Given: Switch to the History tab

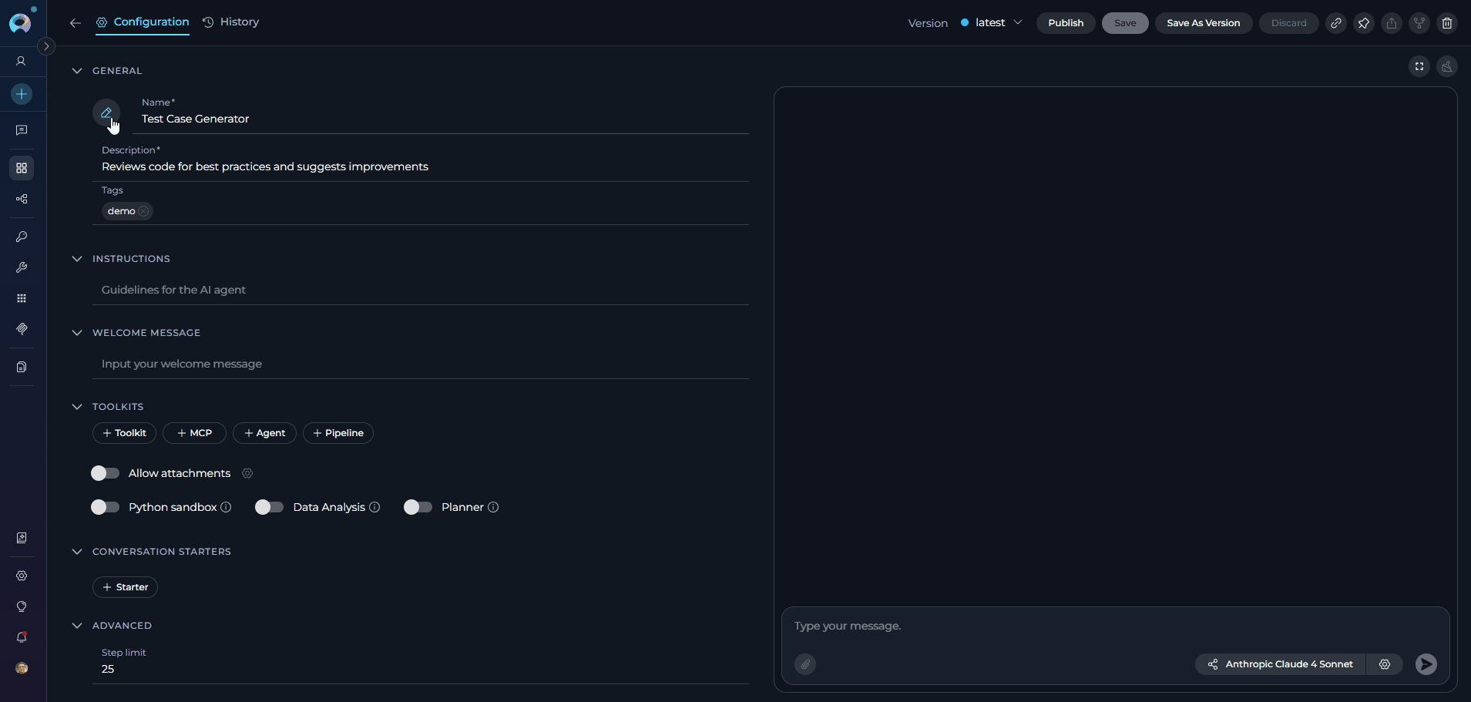Looking at the screenshot, I should tap(231, 22).
